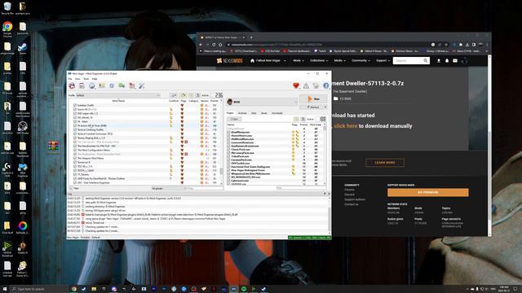Click the green gears icon in Mod Organizer toolbar
Image resolution: width=522 pixels, height=293 pixels.
click(x=122, y=85)
